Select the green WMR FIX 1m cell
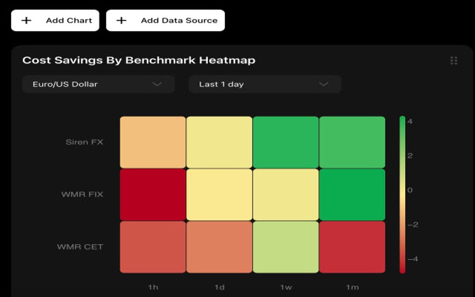 352,194
